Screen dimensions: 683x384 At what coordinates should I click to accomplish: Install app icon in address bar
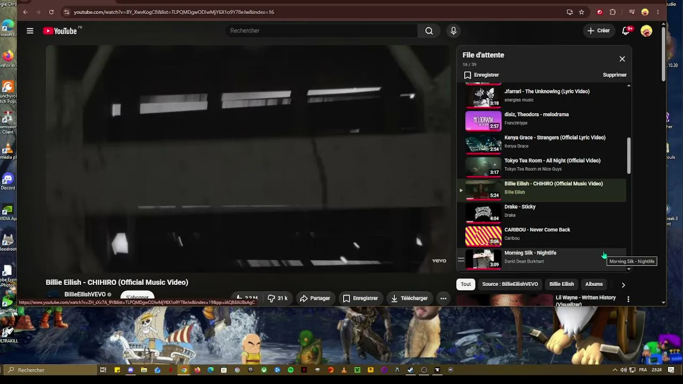[570, 12]
